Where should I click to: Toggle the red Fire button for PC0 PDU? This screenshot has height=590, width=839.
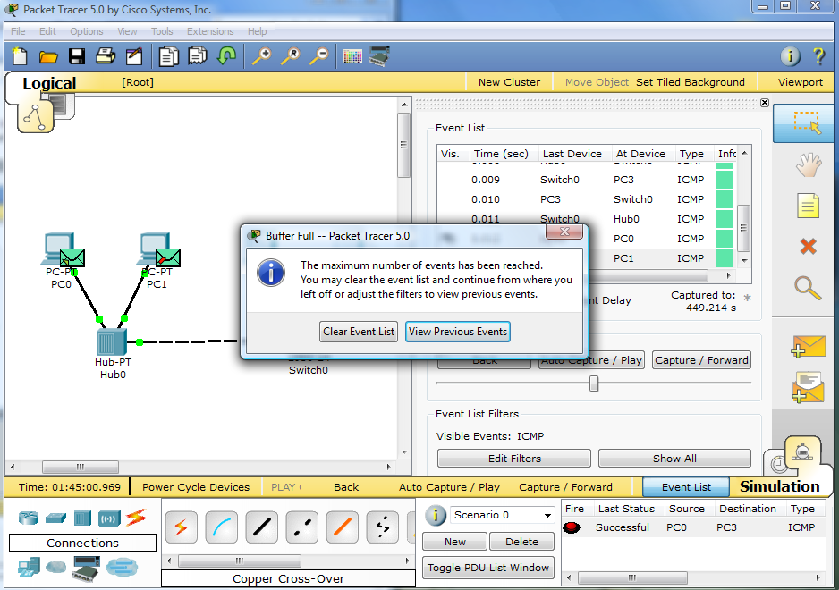(x=572, y=527)
